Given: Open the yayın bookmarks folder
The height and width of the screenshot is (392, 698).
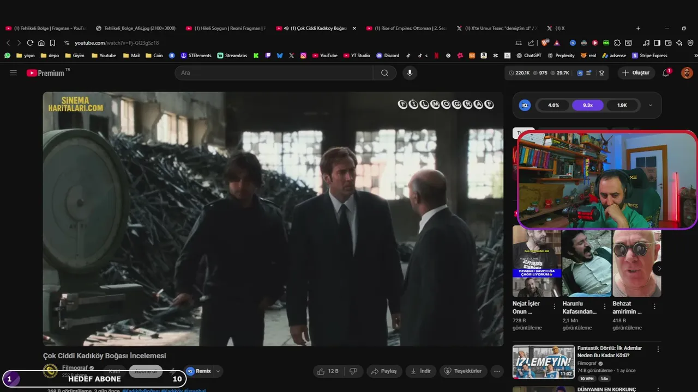Looking at the screenshot, I should (x=26, y=56).
